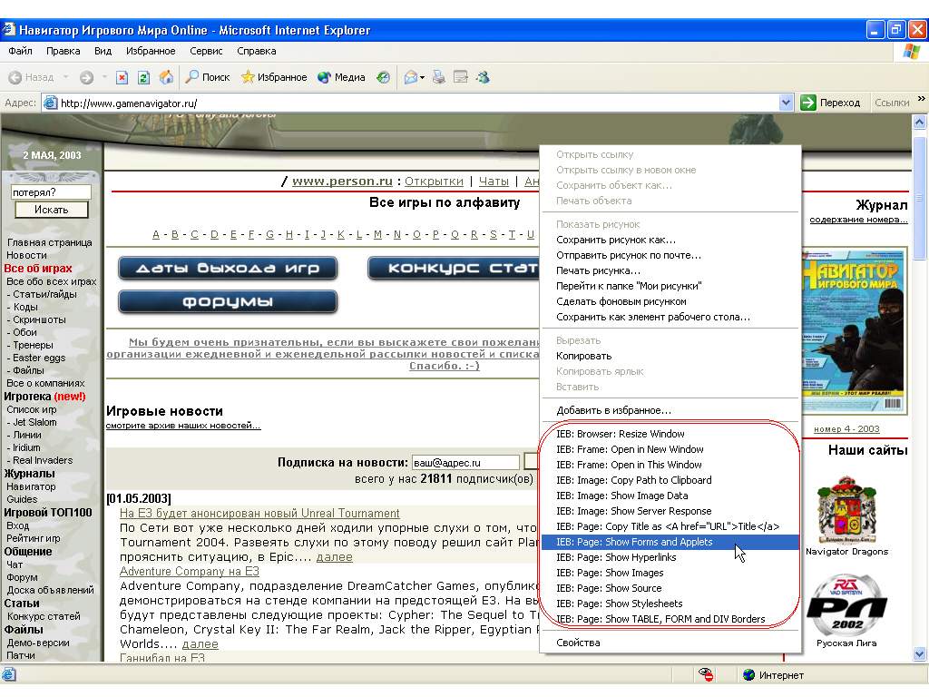
Task: Click the 'потерял?' search input field
Action: pyautogui.click(x=51, y=192)
